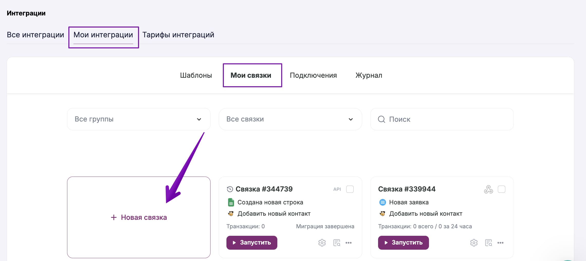Open Связка #344739 title

[x=264, y=189]
